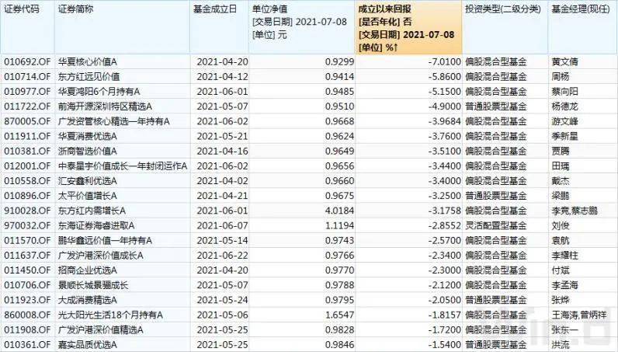This screenshot has width=618, height=352.
Task: Click return value -1.5400
Action: click(444, 345)
